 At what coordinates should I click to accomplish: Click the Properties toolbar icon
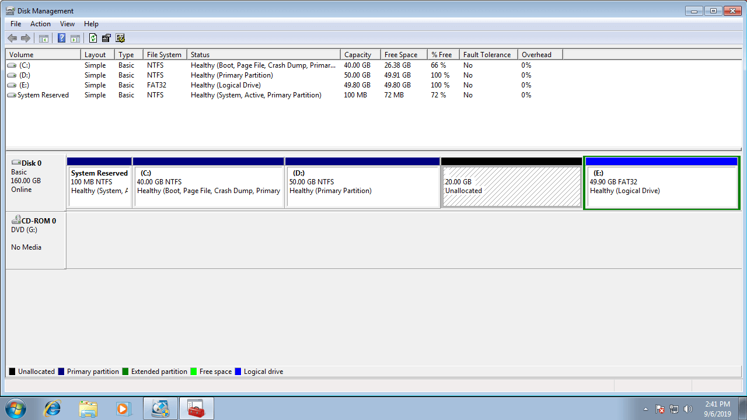(106, 38)
